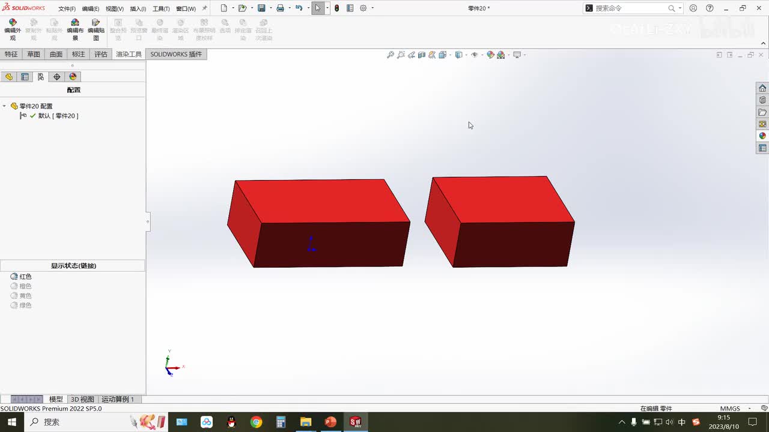Open the 工具(T) menu
This screenshot has width=769, height=432.
point(161,9)
